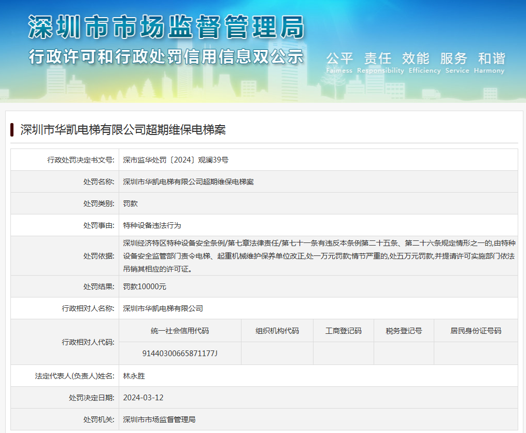The height and width of the screenshot is (433, 526).
Task: Click the 行政许可和行政处罚信用信息双公示 subtitle
Action: click(x=166, y=56)
